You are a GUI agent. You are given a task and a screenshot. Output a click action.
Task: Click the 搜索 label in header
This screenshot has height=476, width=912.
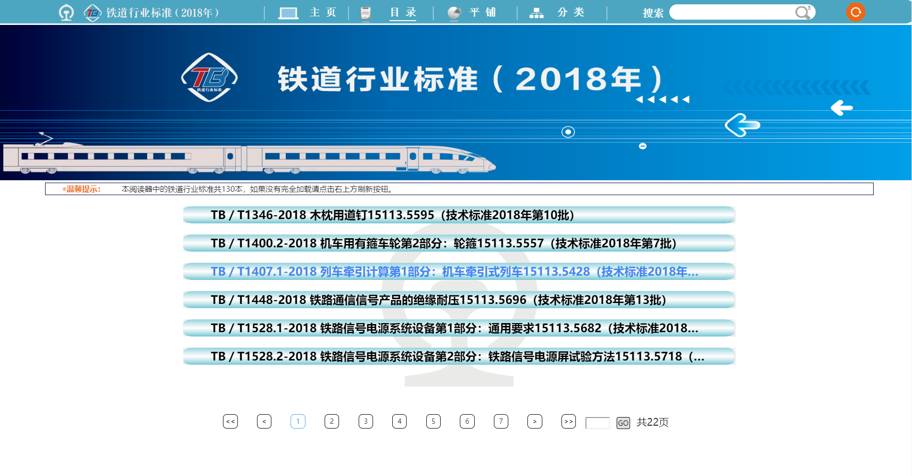653,13
